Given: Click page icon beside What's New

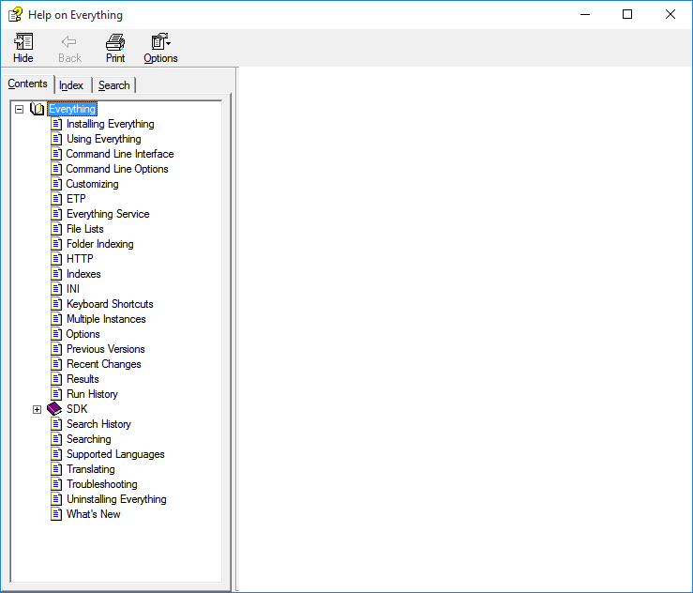Looking at the screenshot, I should tap(56, 514).
